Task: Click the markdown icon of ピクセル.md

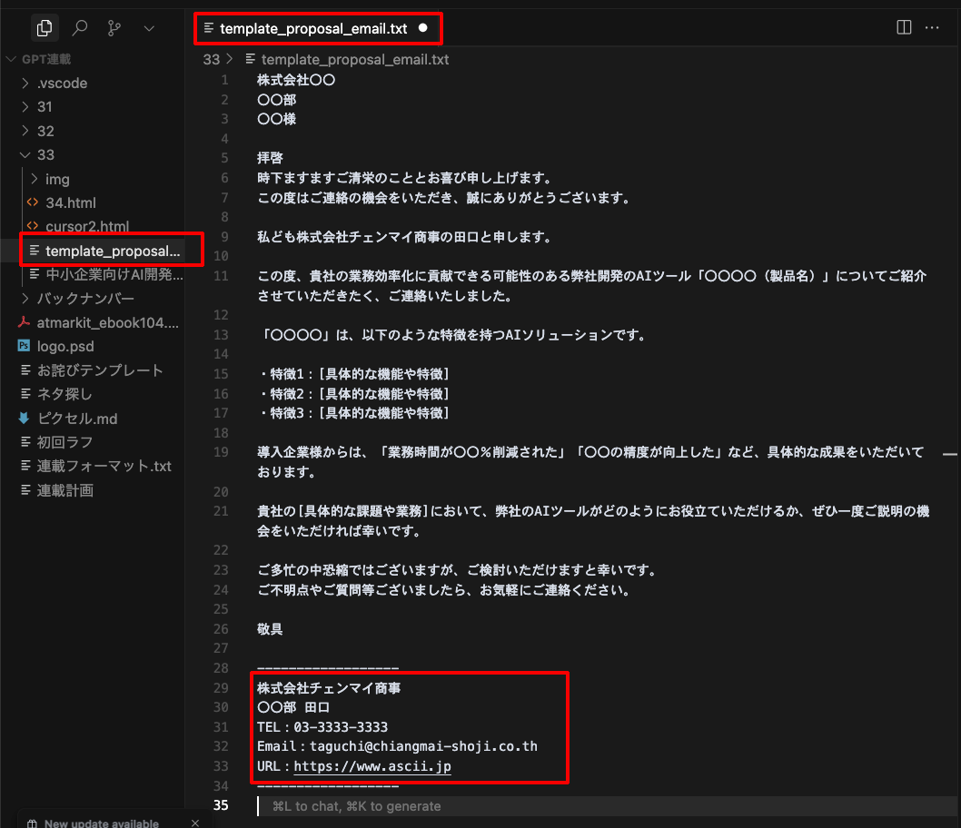Action: tap(24, 419)
